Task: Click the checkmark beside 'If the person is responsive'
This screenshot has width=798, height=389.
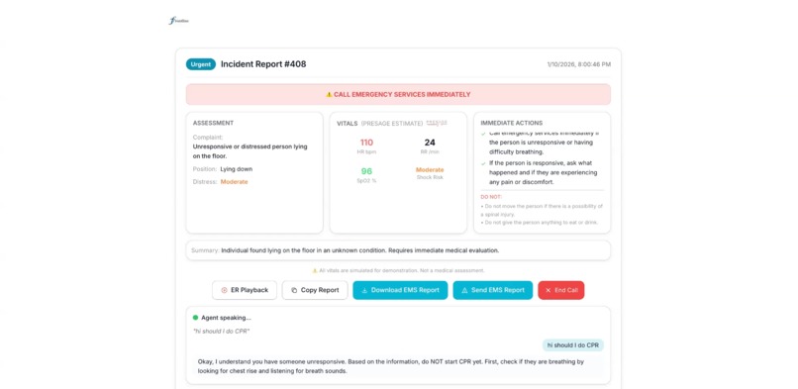Action: (x=483, y=163)
